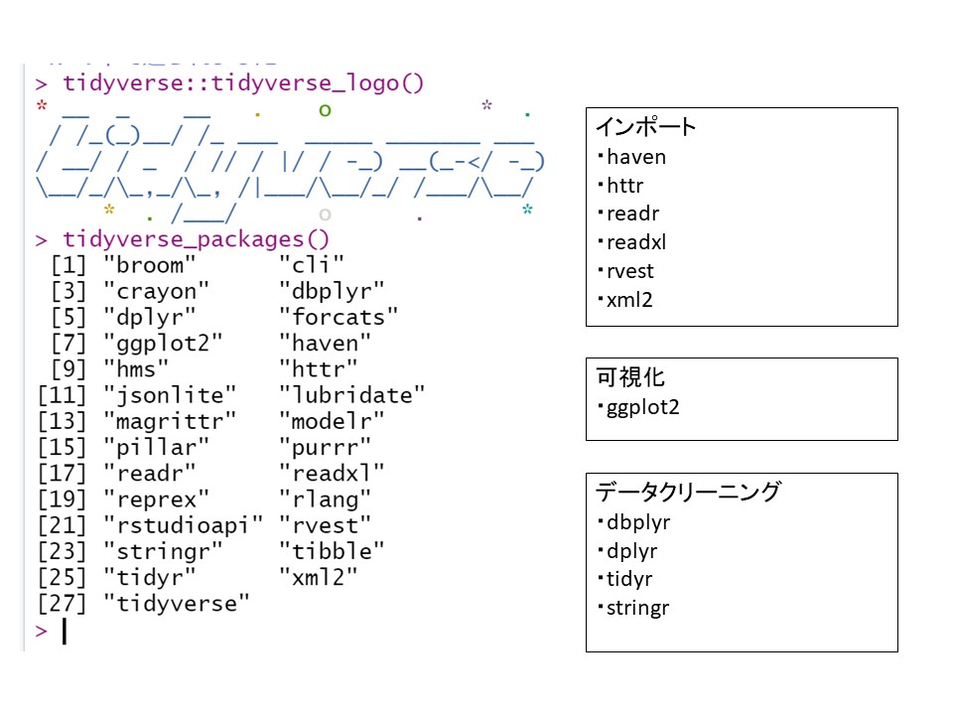The height and width of the screenshot is (715, 953).
Task: Select the インポート heading text
Action: point(646,127)
